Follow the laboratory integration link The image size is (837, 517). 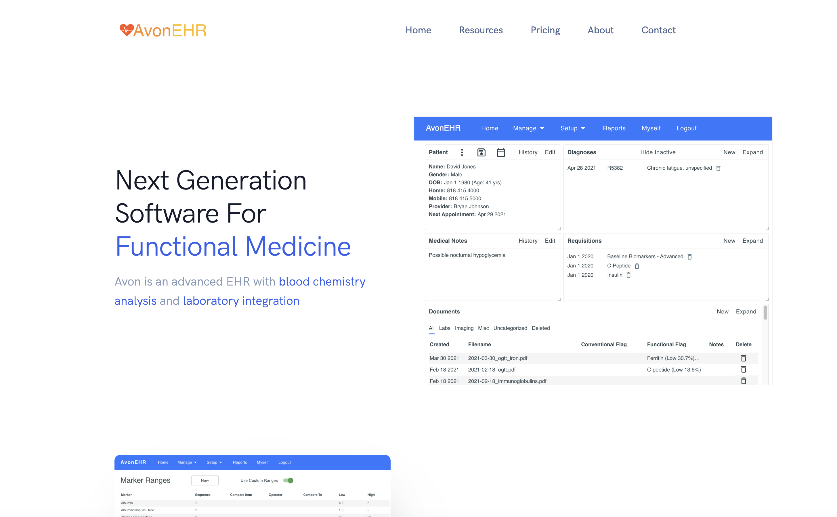[241, 301]
